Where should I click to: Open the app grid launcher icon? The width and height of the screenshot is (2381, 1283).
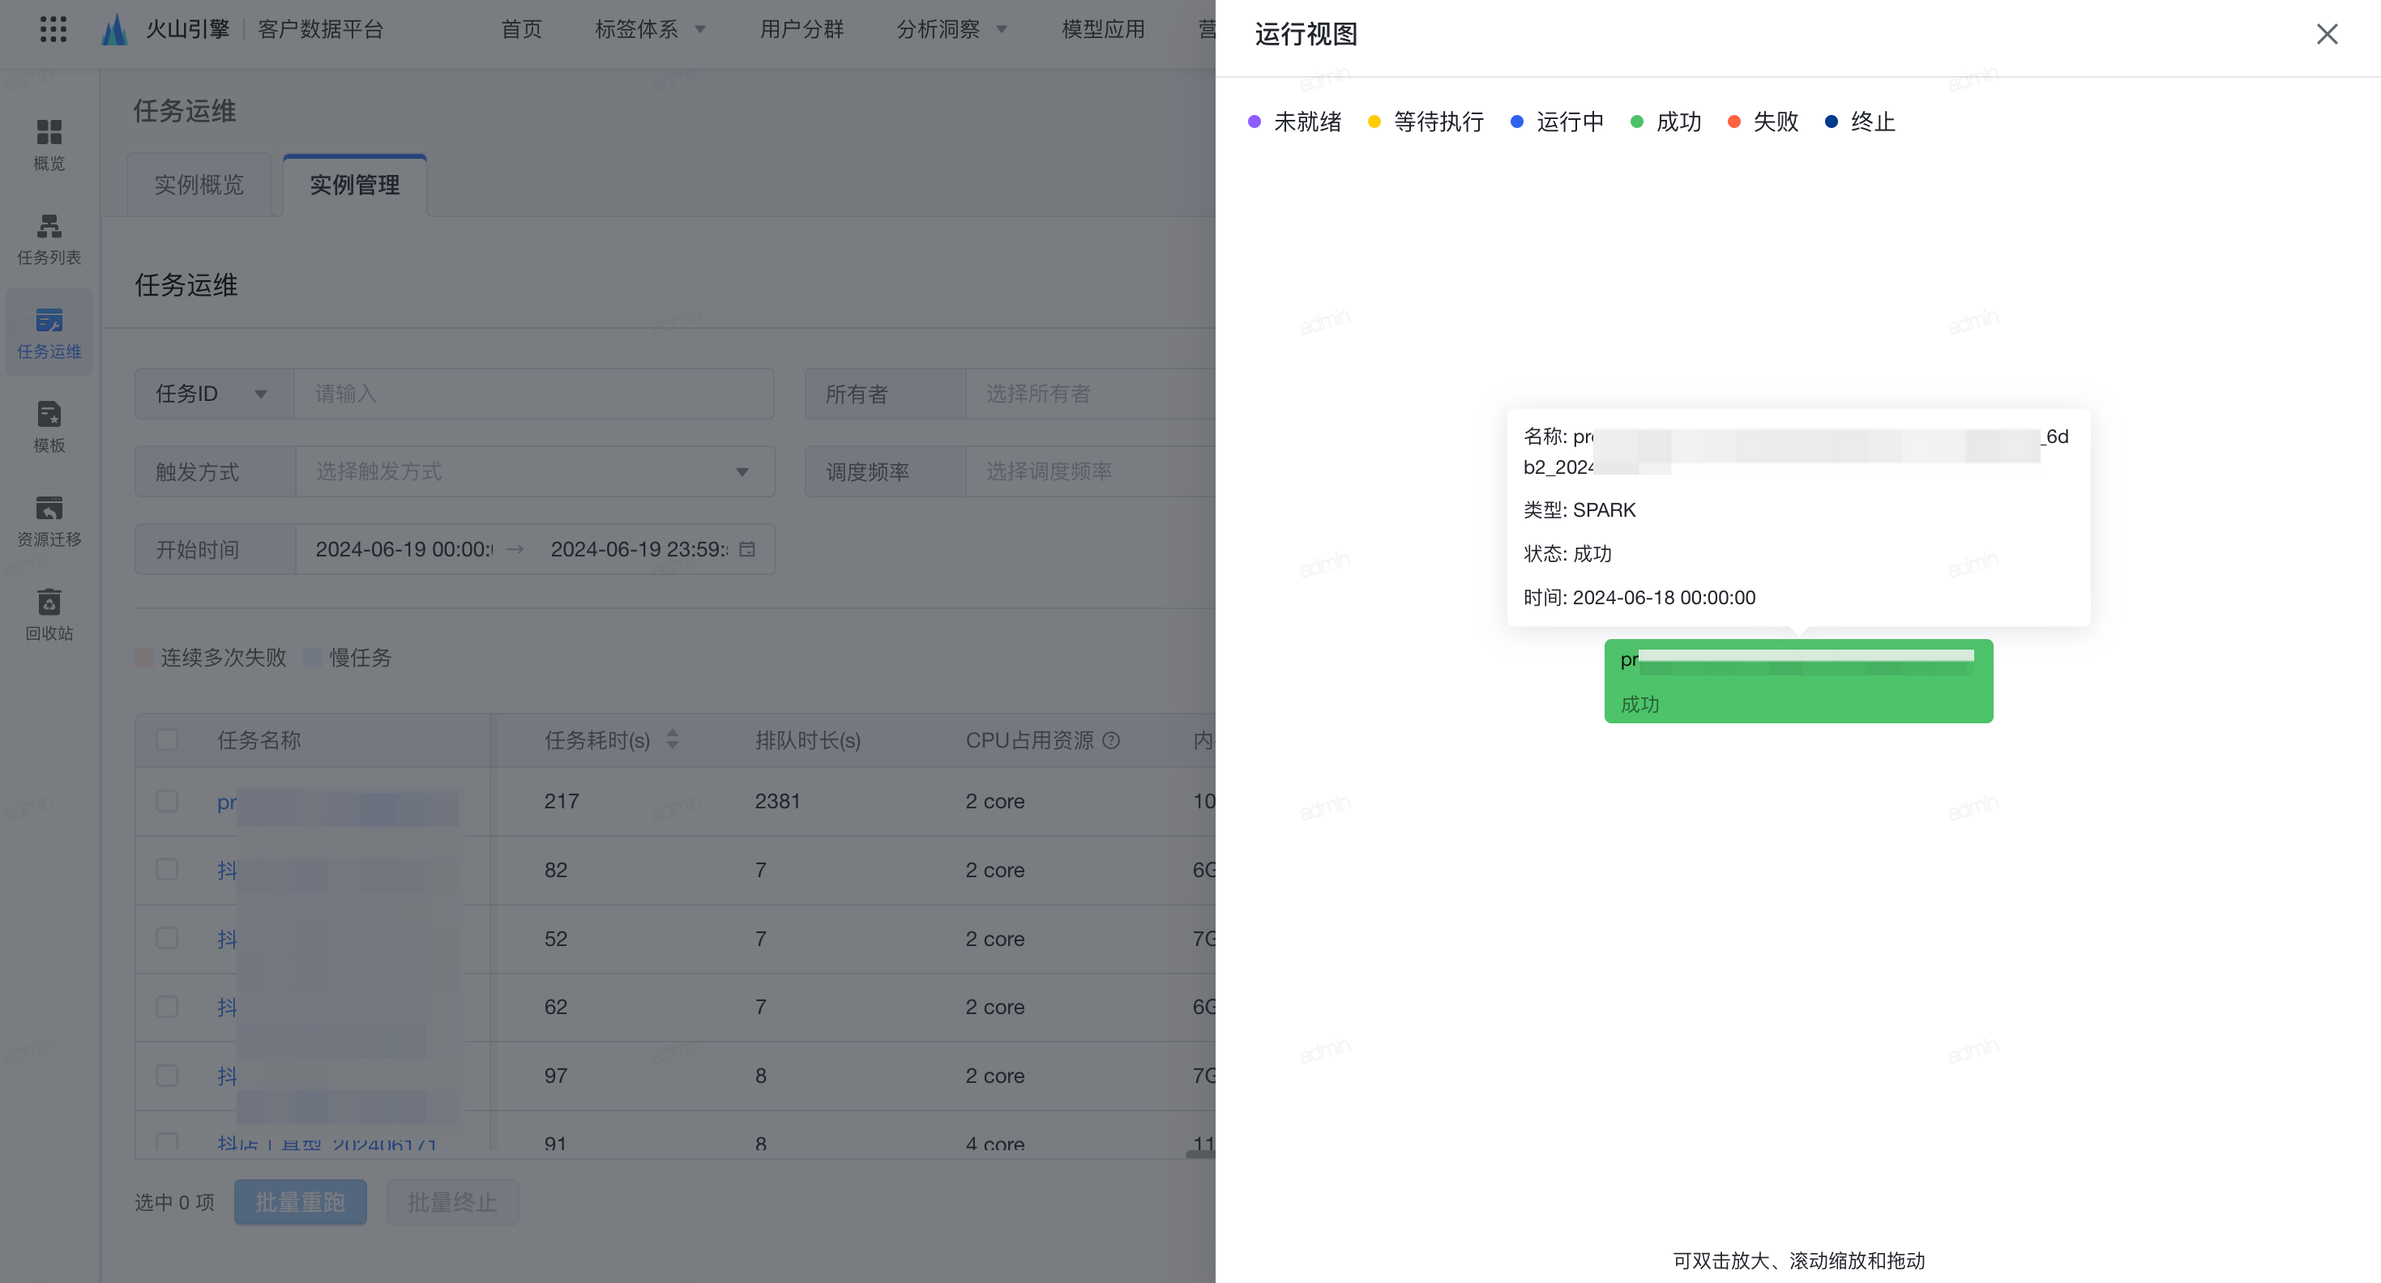(53, 29)
